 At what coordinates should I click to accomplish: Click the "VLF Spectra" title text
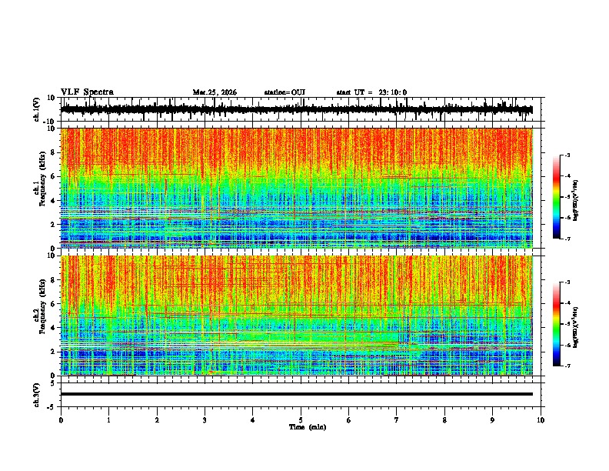87,92
